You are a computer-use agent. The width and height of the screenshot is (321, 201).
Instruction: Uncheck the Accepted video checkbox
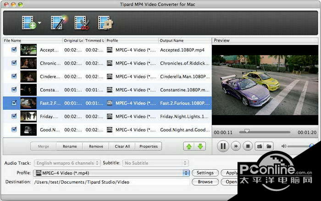point(14,50)
